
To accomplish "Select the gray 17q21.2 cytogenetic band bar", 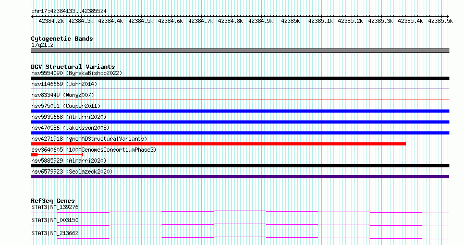I will pyautogui.click(x=240, y=51).
